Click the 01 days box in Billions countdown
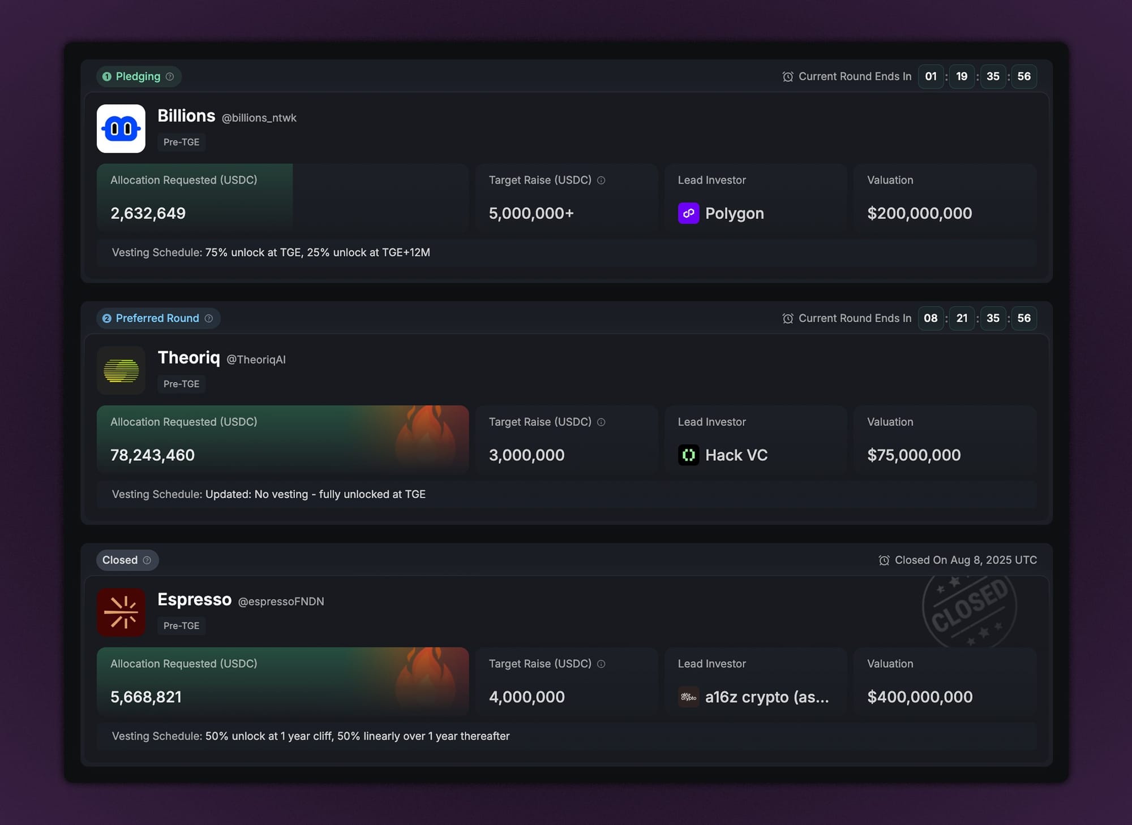The image size is (1132, 825). click(931, 76)
